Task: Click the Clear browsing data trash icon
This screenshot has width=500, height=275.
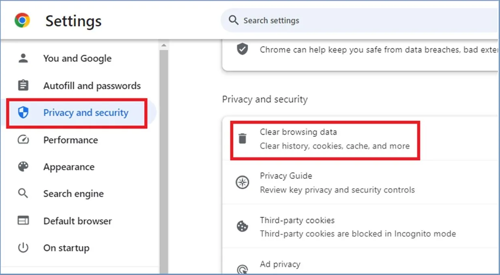Action: [242, 138]
